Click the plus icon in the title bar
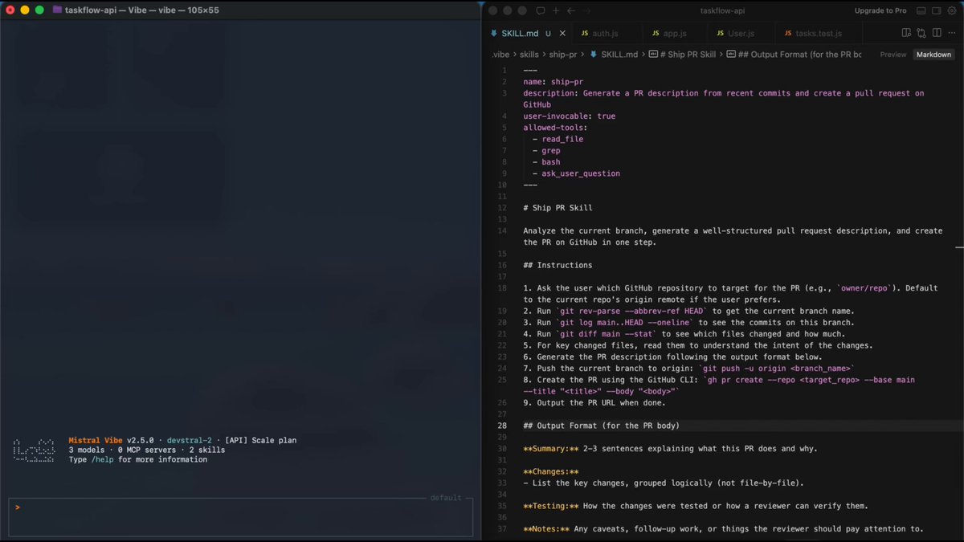Screen dimensions: 964x542 click(x=556, y=11)
